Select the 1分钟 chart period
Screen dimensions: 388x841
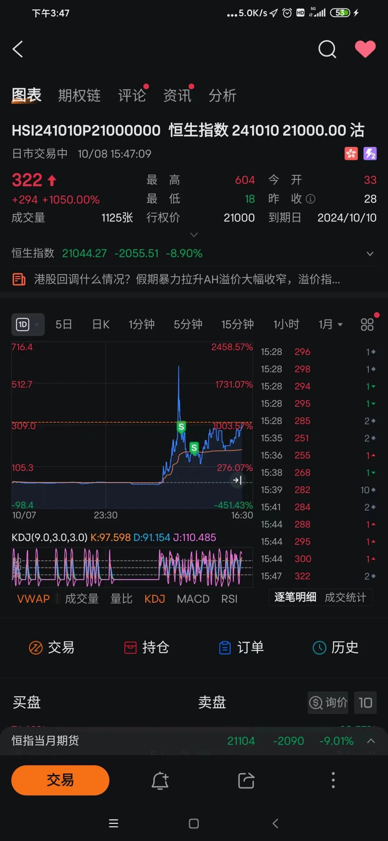pos(142,325)
